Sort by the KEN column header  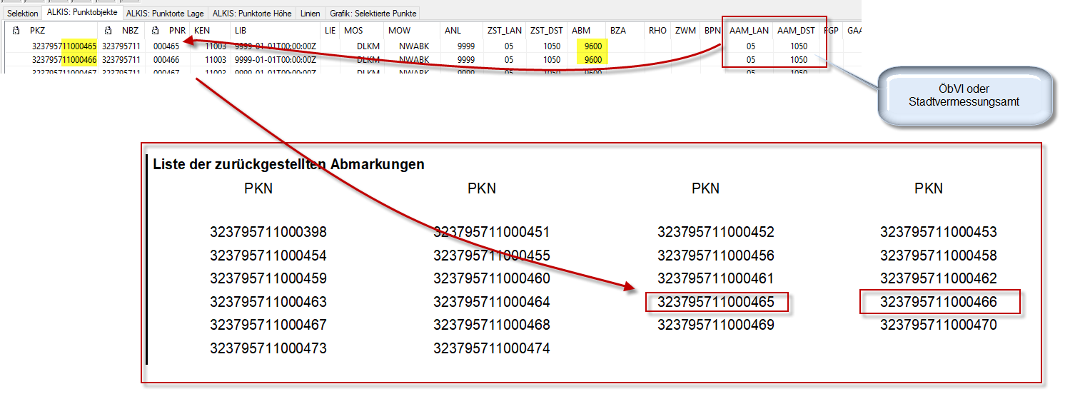203,31
